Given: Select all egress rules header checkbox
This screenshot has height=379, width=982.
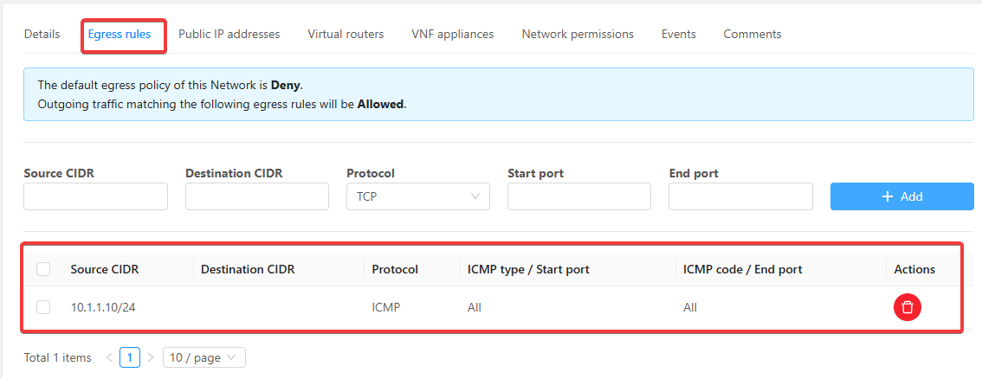Looking at the screenshot, I should coord(43,270).
